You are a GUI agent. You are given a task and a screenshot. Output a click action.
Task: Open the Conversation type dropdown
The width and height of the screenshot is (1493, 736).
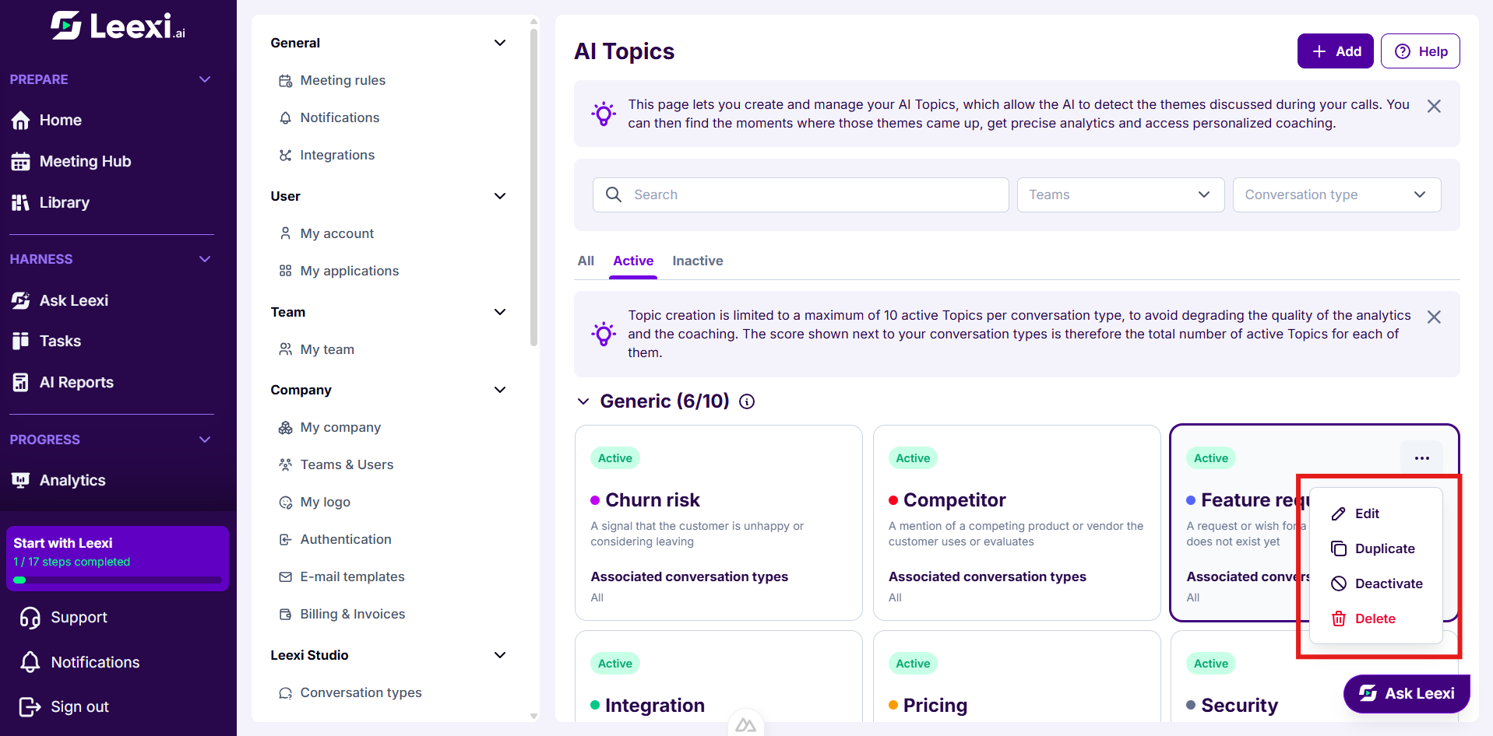click(x=1336, y=195)
